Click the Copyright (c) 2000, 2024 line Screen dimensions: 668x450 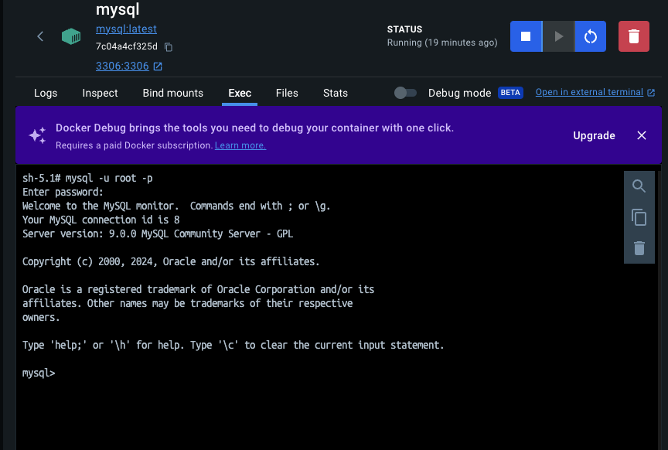pyautogui.click(x=171, y=261)
